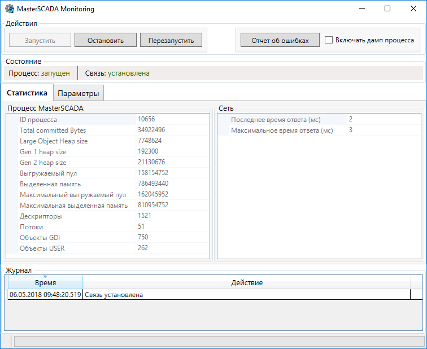This screenshot has width=427, height=349.
Task: Select the Связь установлена journal entry
Action: 114,295
